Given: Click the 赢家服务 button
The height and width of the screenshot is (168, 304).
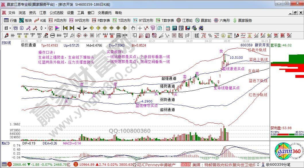Looking at the screenshot, I should (x=243, y=20).
